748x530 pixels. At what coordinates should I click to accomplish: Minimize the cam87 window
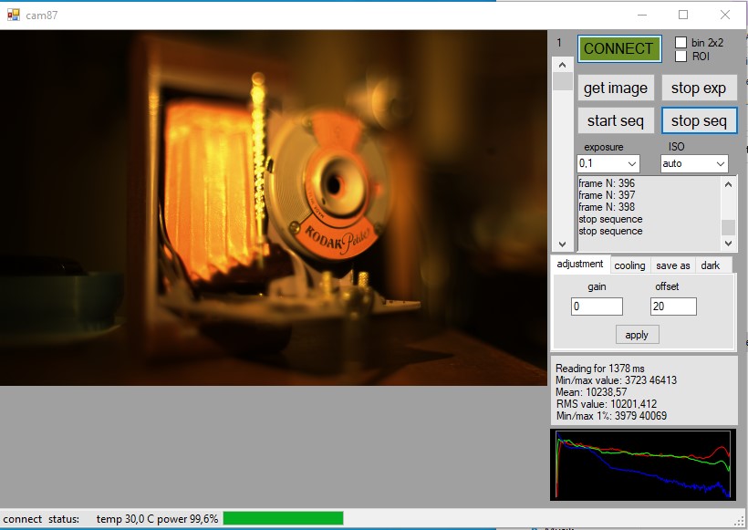point(642,15)
